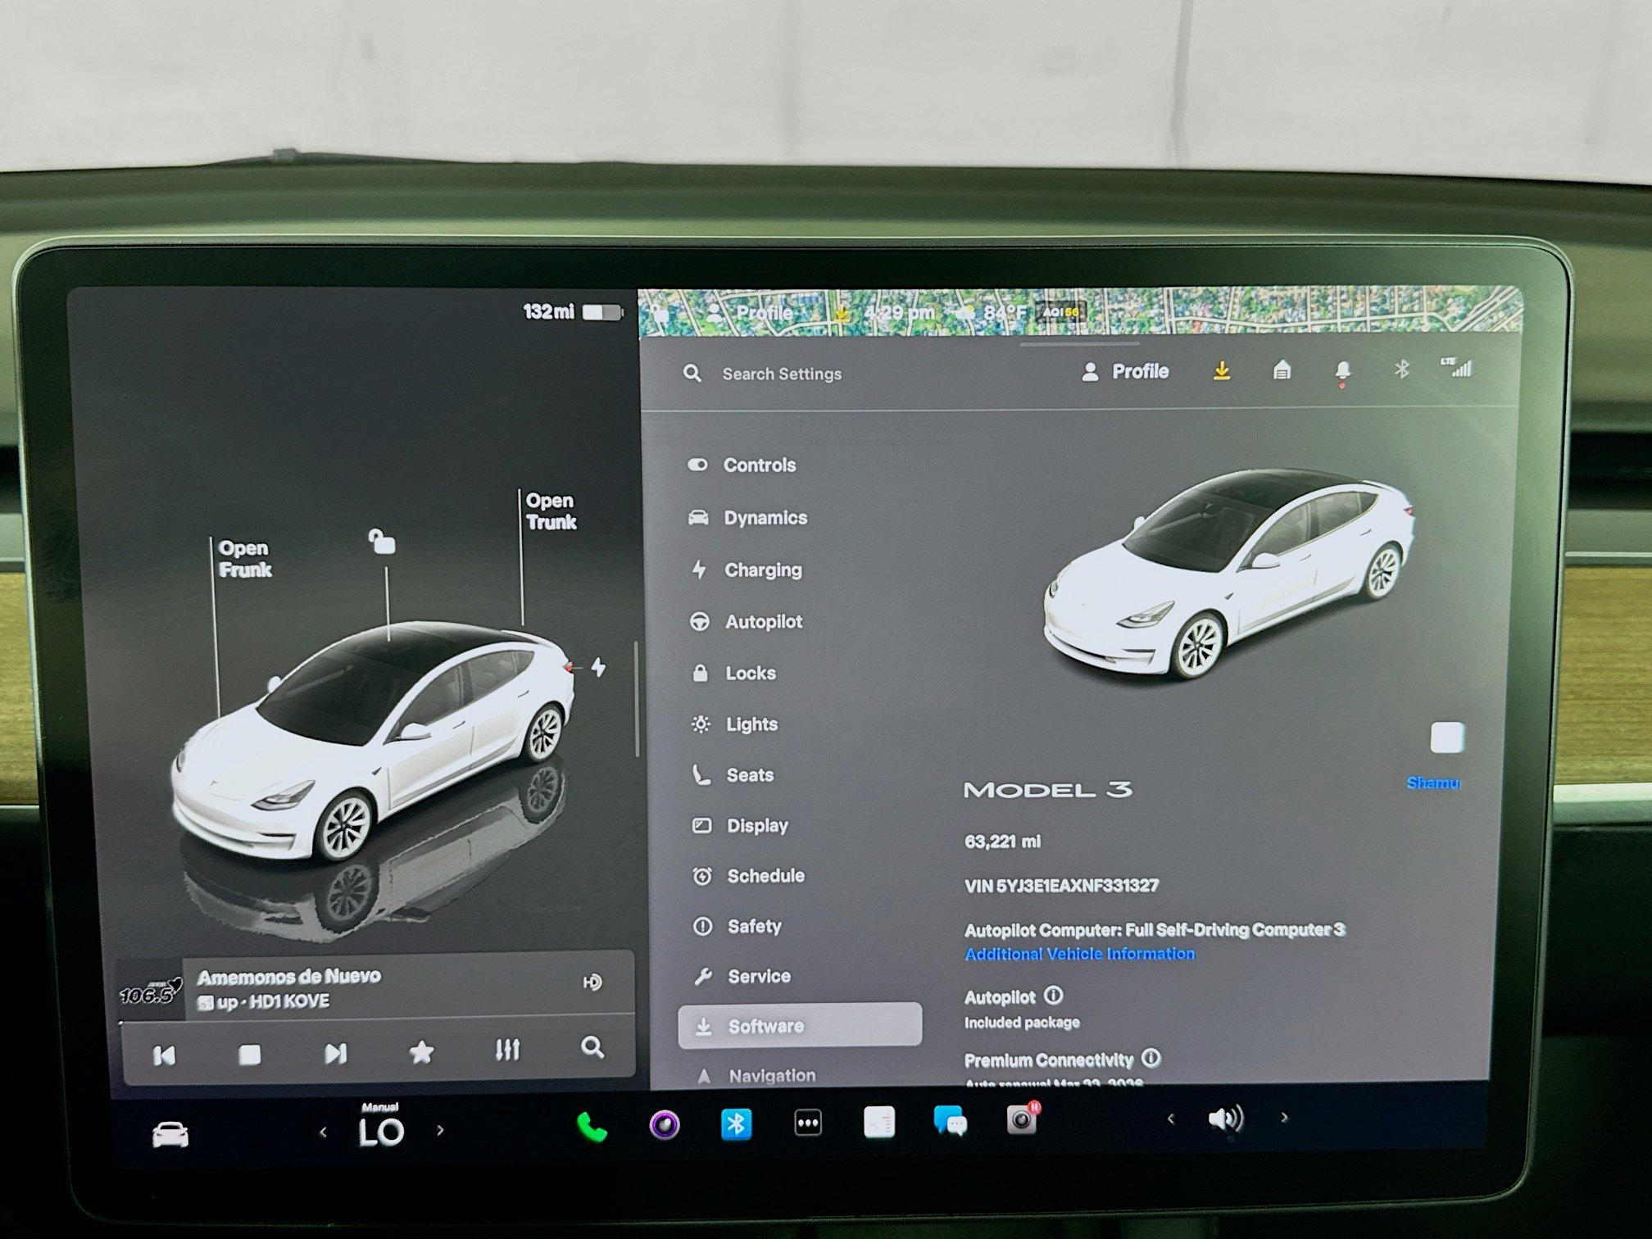Select the Software settings tab
This screenshot has width=1652, height=1239.
click(766, 1025)
